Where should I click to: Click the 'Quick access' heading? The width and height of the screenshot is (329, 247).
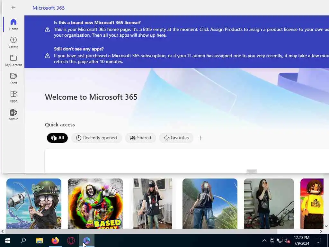[x=60, y=124]
